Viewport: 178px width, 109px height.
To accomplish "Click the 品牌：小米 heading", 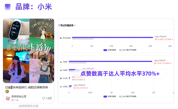I will coord(34,7).
